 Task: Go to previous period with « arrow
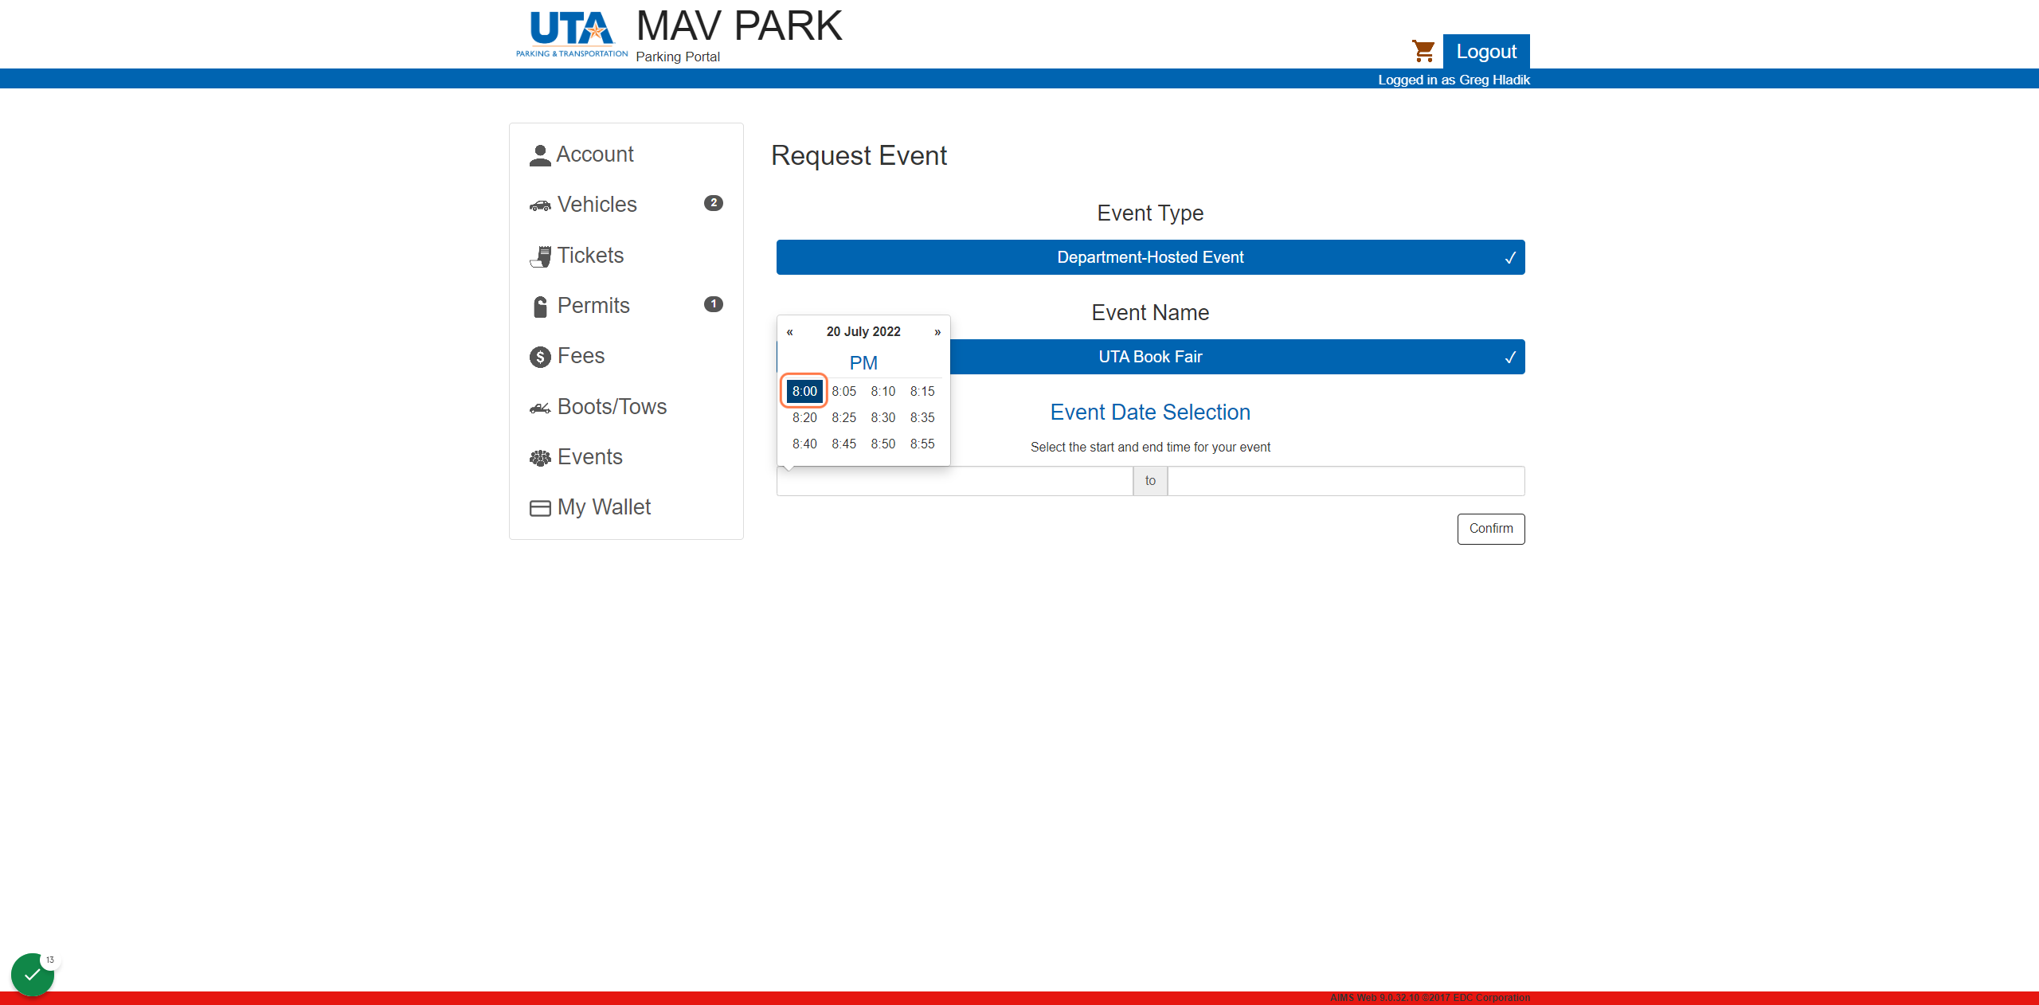click(789, 332)
